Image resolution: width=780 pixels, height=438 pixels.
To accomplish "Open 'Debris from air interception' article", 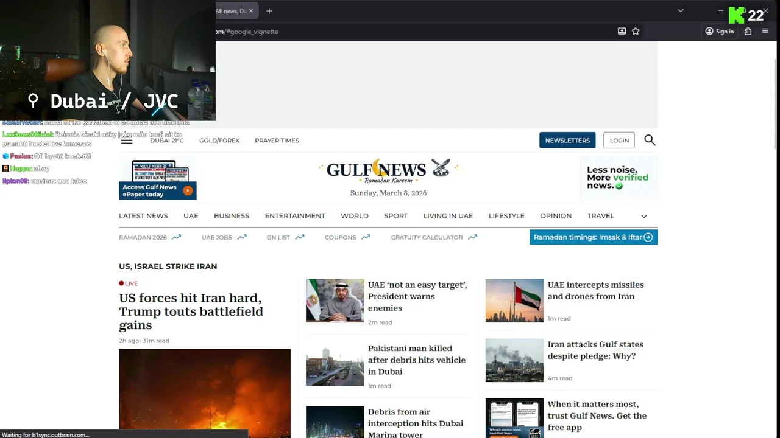I will [x=416, y=423].
